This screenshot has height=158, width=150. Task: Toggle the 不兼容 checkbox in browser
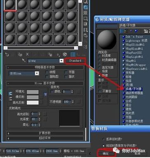click(100, 91)
